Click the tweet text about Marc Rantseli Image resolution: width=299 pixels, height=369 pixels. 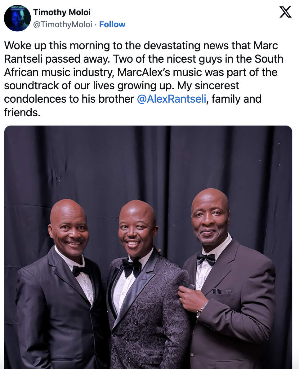[x=144, y=79]
